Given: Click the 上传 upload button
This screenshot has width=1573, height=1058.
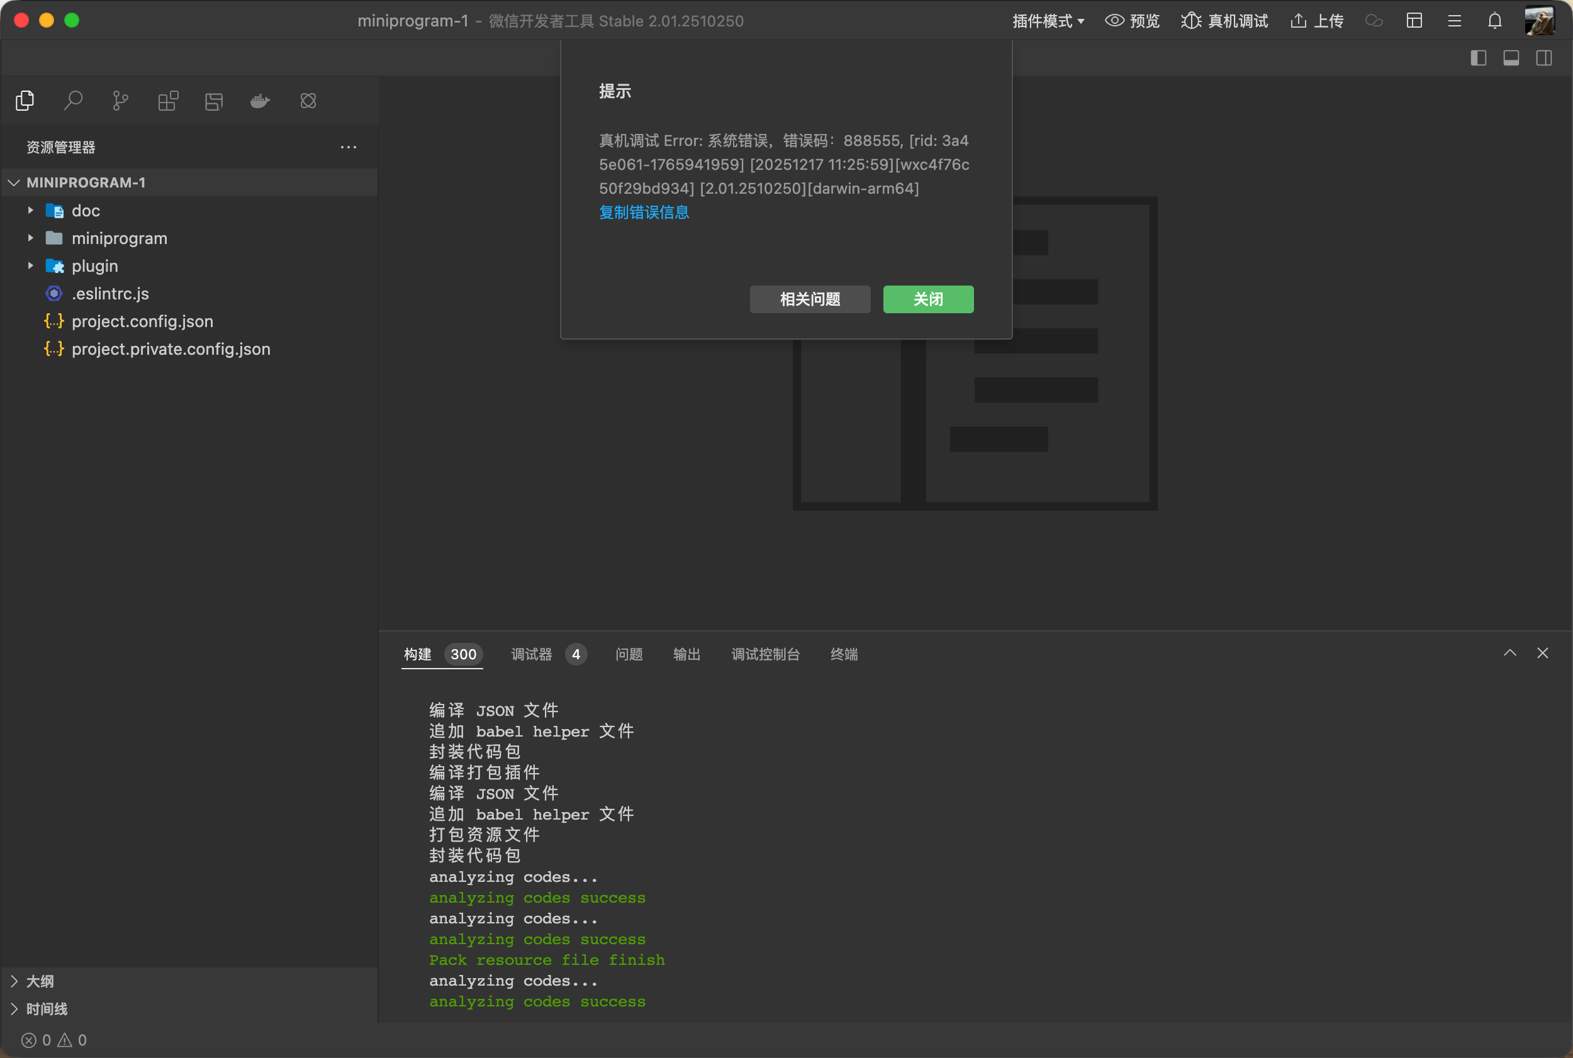Looking at the screenshot, I should (1316, 21).
